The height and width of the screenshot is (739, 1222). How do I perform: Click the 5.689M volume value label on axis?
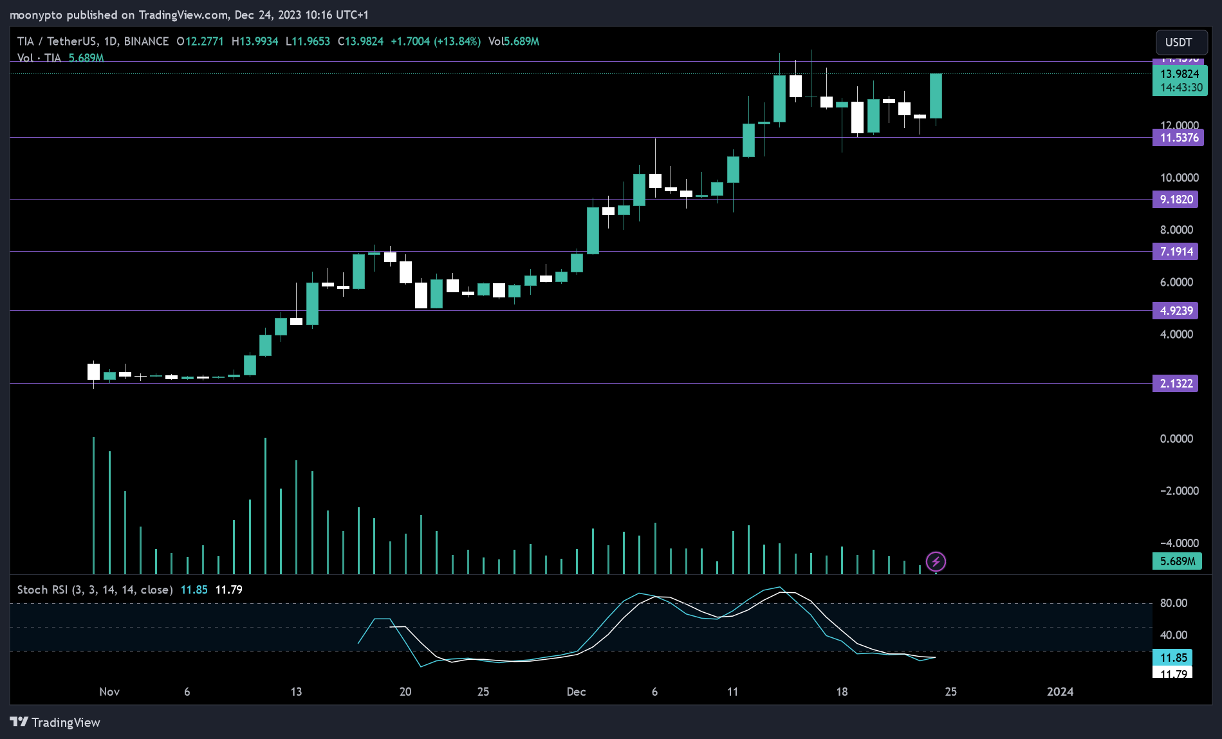(x=1177, y=561)
